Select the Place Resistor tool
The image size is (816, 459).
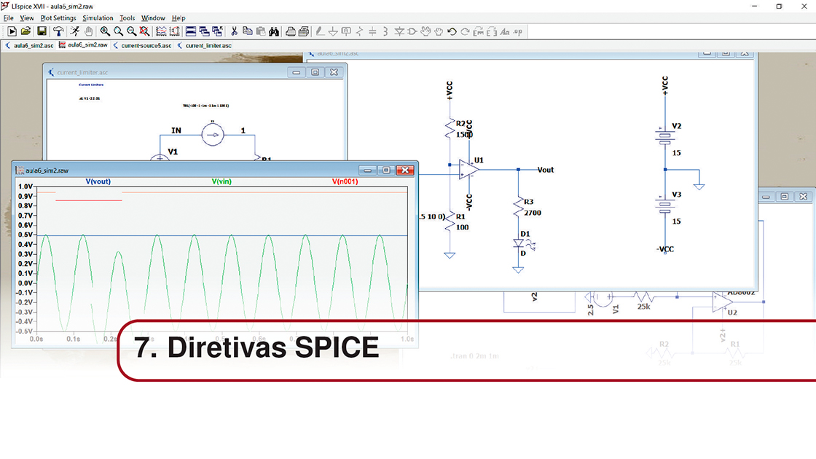360,32
